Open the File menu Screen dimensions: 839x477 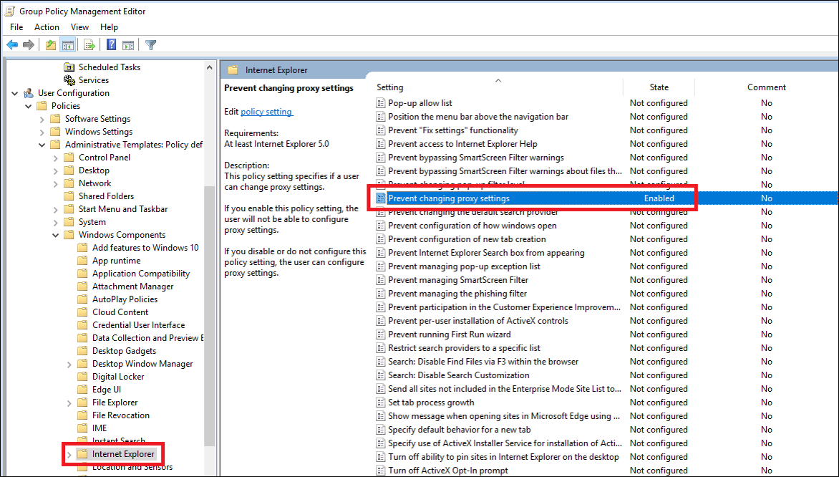click(x=16, y=26)
